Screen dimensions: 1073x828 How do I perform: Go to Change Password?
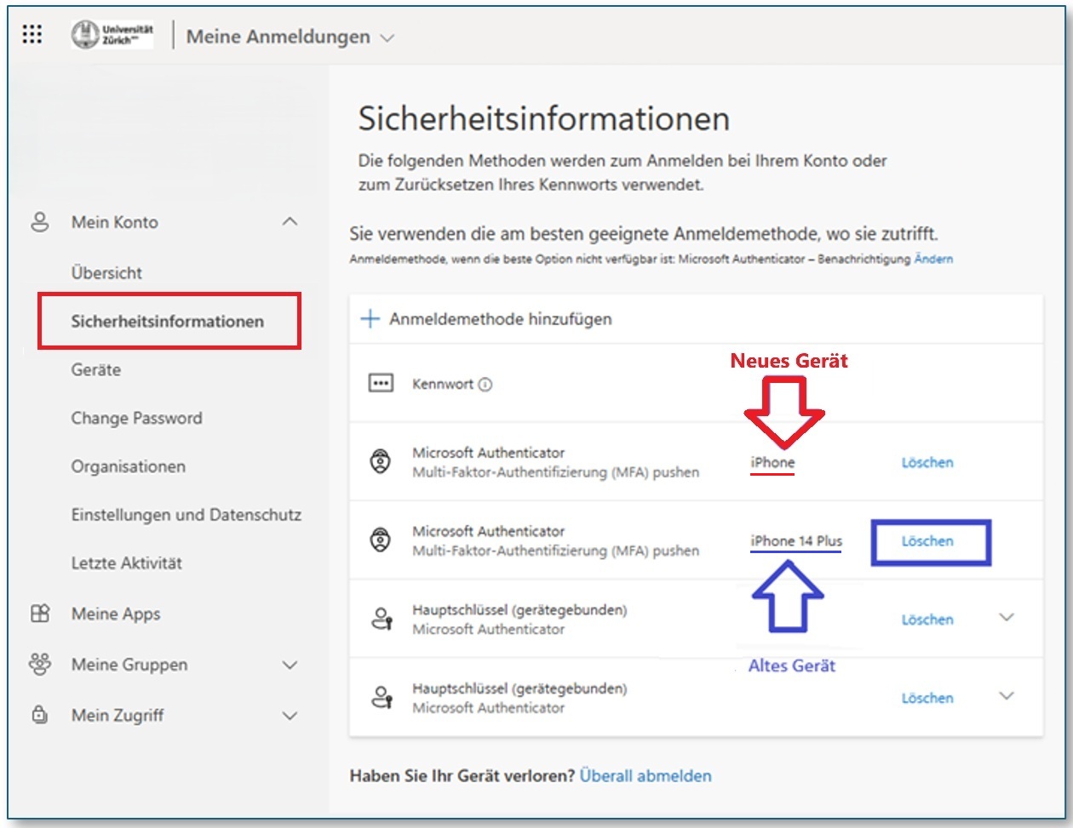coord(136,419)
